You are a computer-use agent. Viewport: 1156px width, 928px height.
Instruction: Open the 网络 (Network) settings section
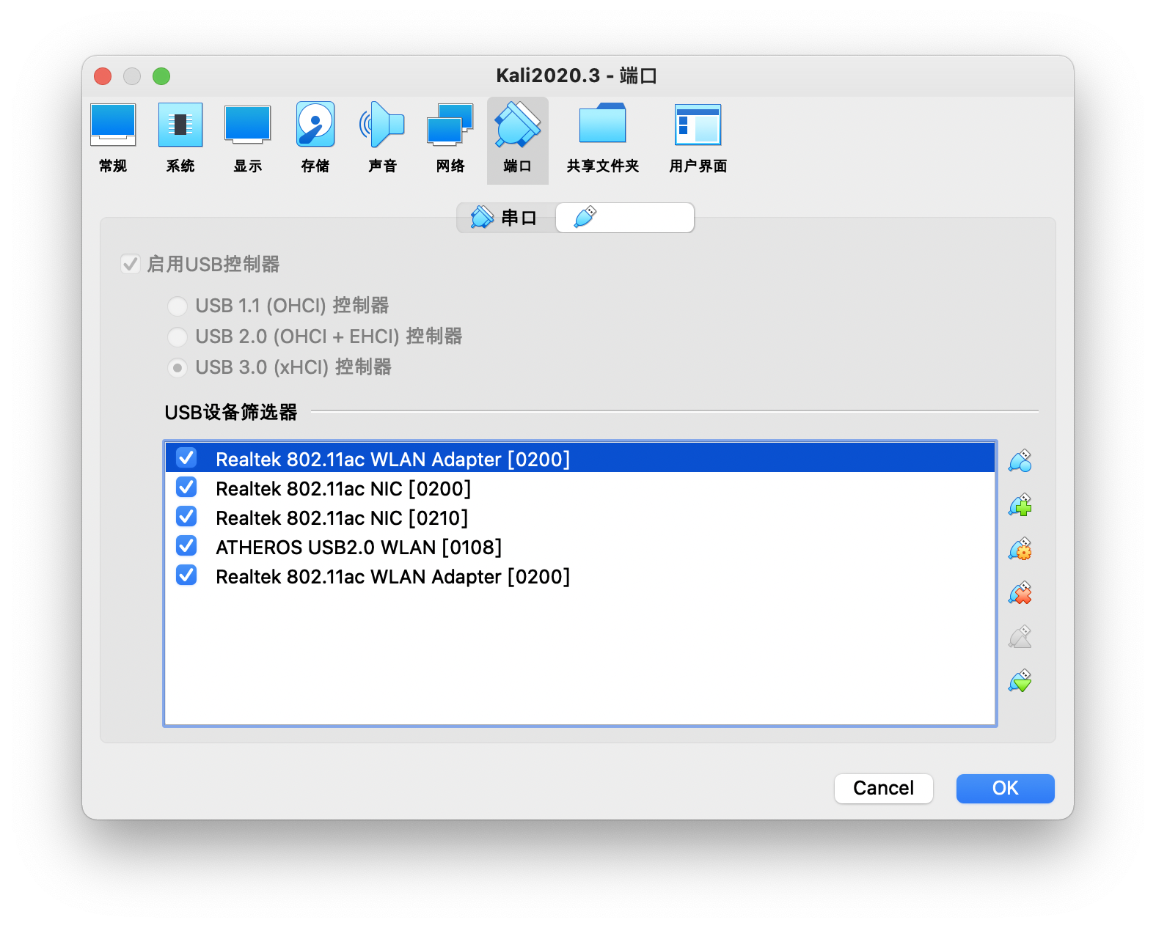click(x=450, y=139)
